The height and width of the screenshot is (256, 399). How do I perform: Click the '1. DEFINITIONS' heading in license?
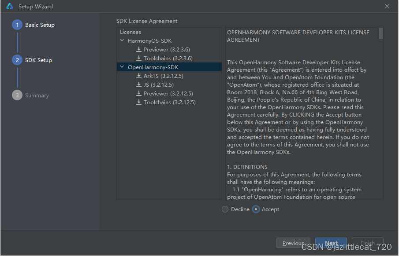click(247, 167)
